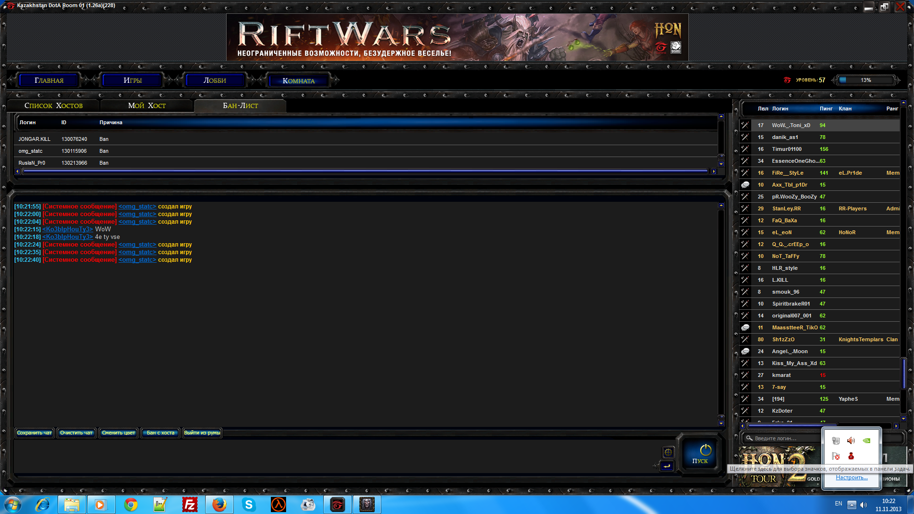Viewport: 914px width, 514px height.
Task: Click the player list vertical scrollbar thumb
Action: coord(904,373)
